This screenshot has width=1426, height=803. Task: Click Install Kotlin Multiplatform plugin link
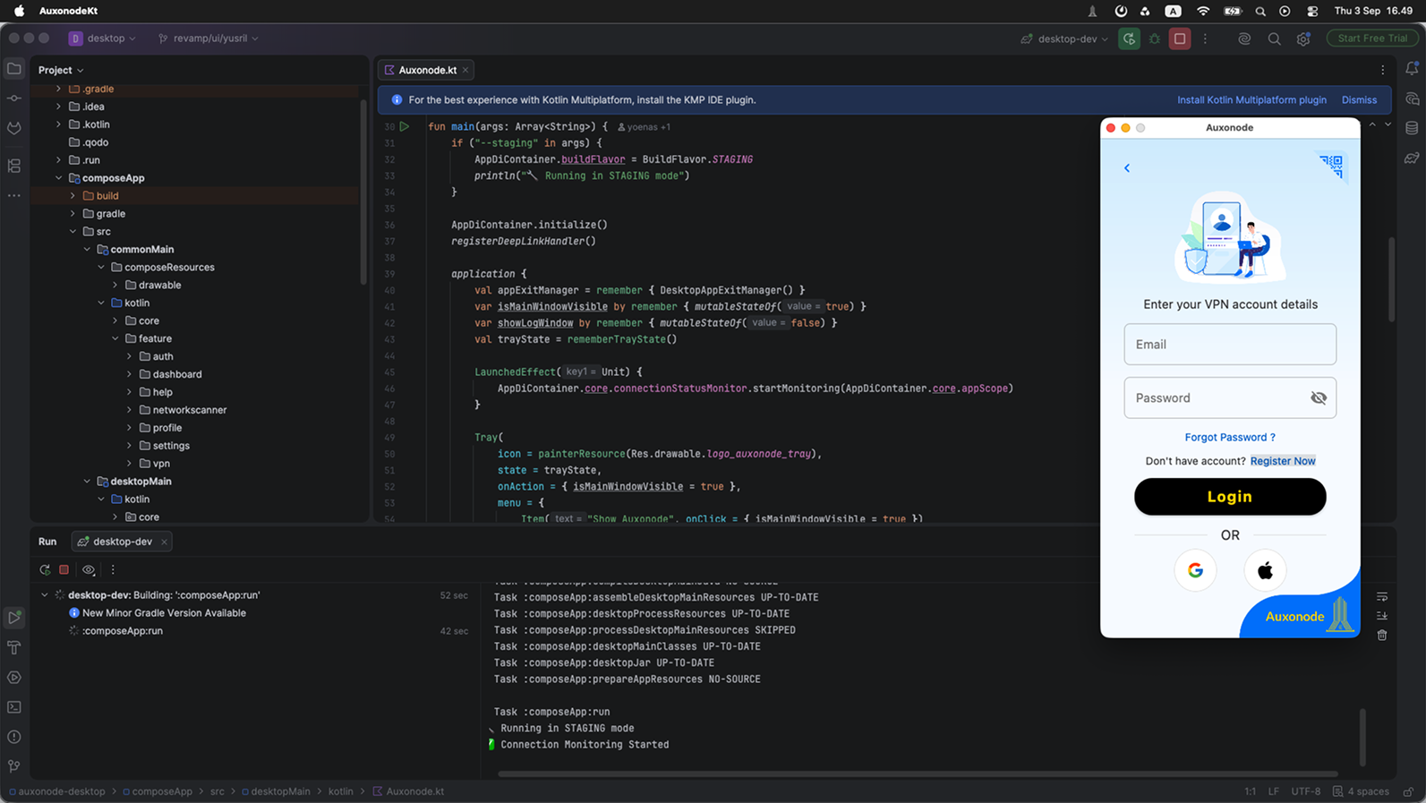(1251, 100)
